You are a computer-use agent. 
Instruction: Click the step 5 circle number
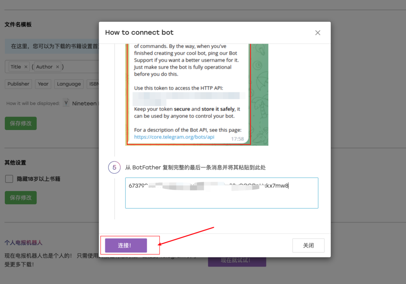[114, 167]
